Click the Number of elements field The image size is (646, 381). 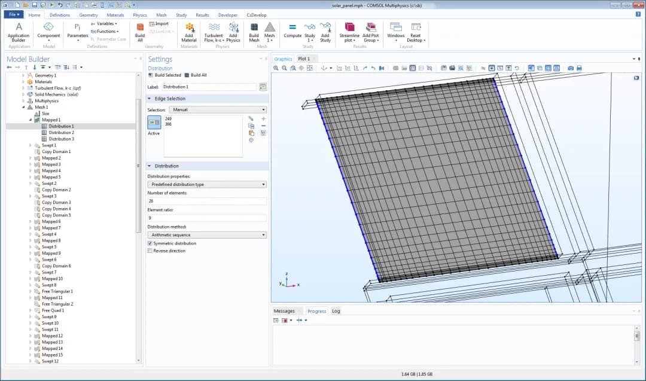pos(207,201)
